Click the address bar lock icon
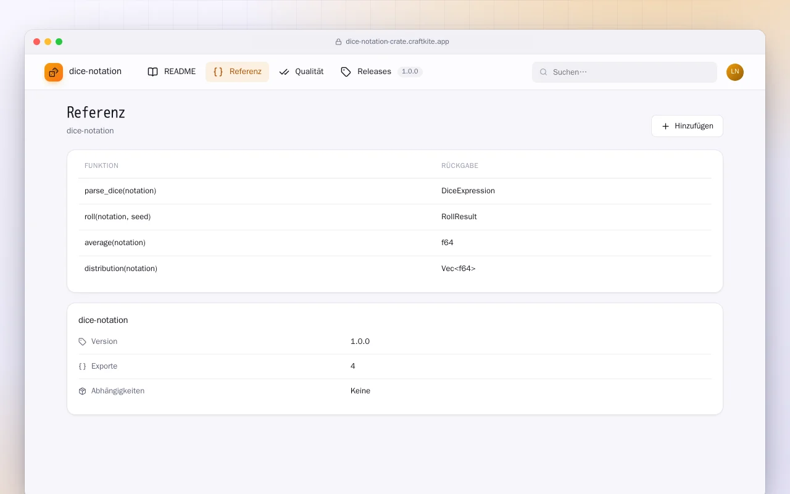 338,42
